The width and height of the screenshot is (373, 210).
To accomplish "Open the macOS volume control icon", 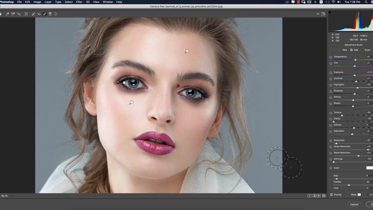I will [339, 2].
